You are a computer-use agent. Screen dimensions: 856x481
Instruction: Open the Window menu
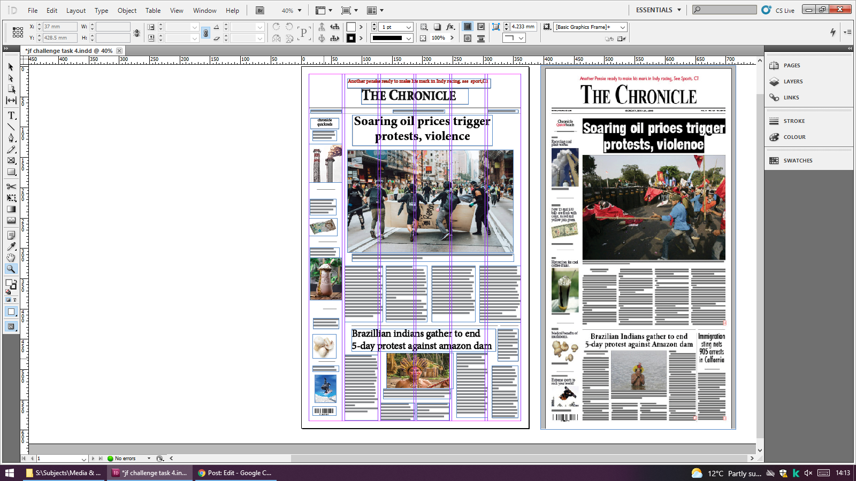click(205, 10)
